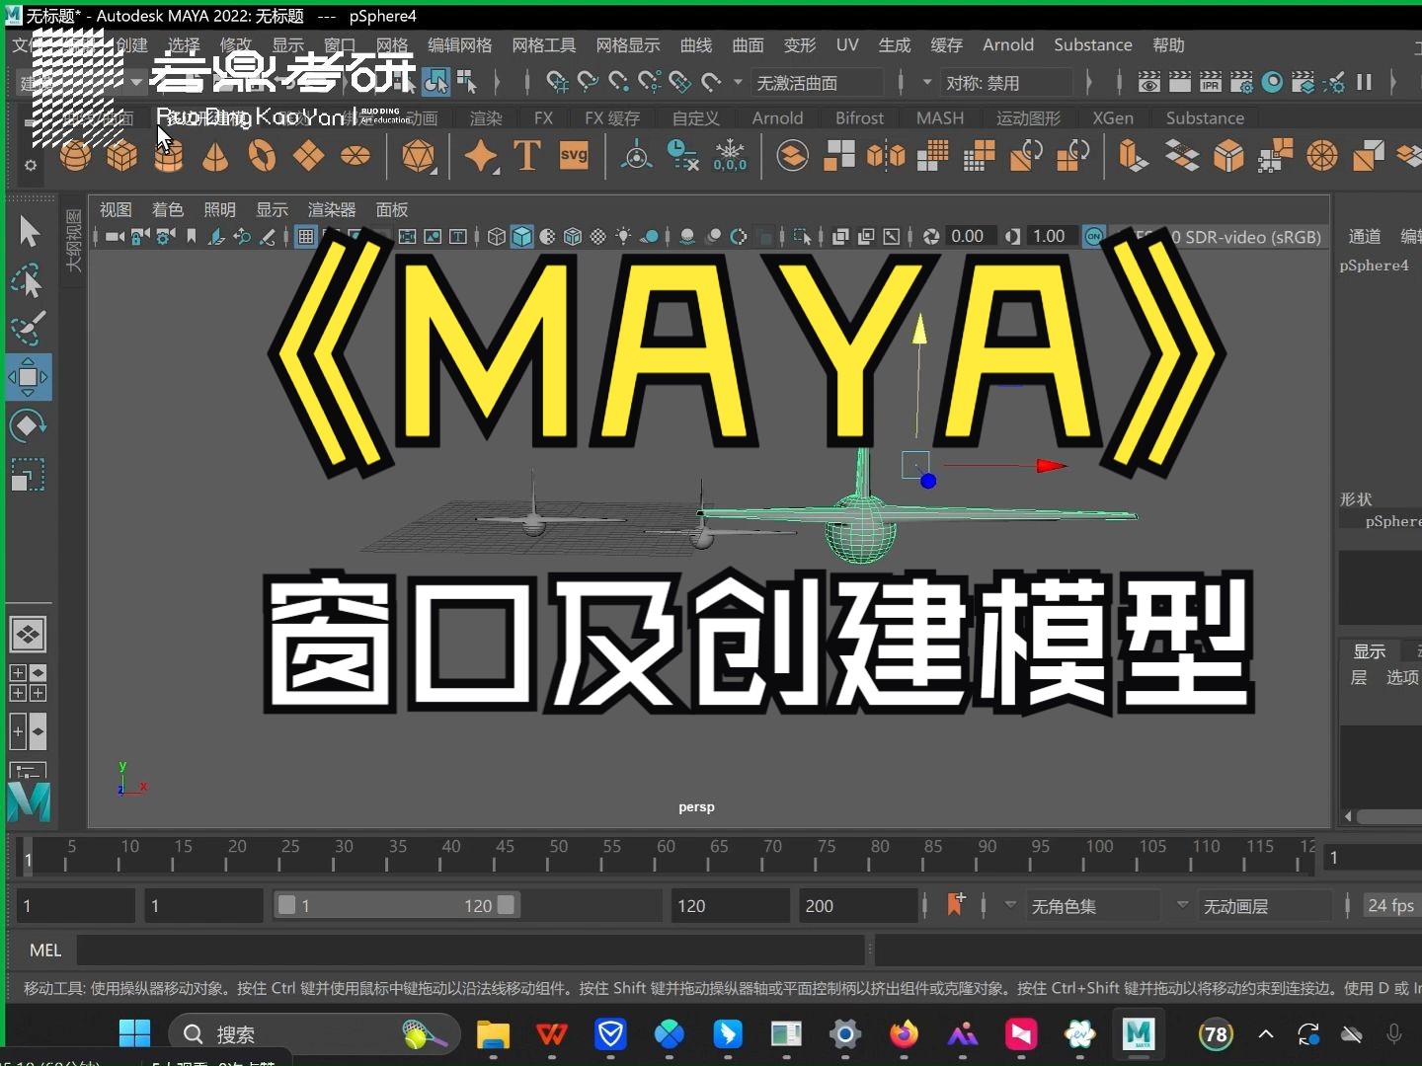Click the add bookmark icon near the timeline
Screen dimensions: 1422x1066
coord(955,903)
